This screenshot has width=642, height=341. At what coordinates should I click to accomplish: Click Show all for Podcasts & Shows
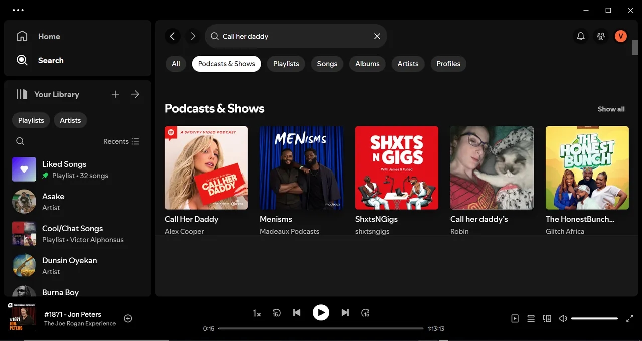coord(611,109)
